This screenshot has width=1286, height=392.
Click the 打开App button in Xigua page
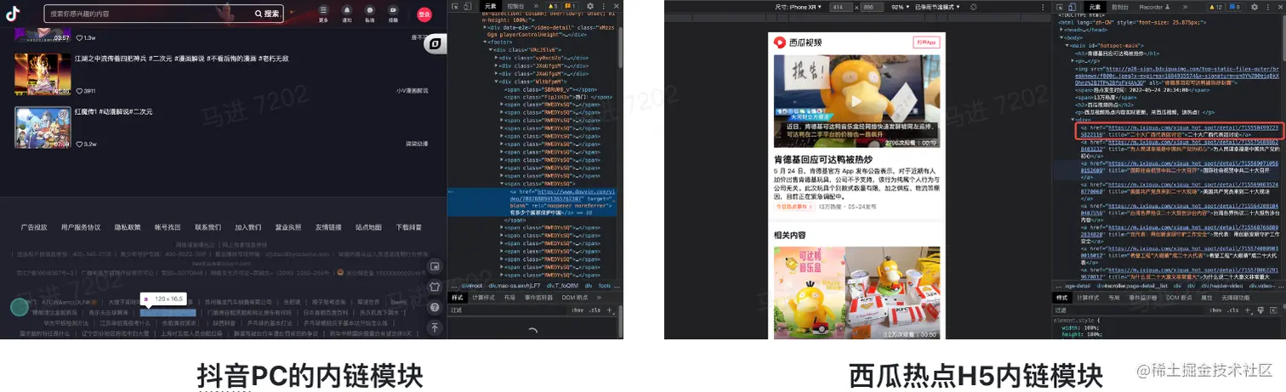pyautogui.click(x=925, y=43)
